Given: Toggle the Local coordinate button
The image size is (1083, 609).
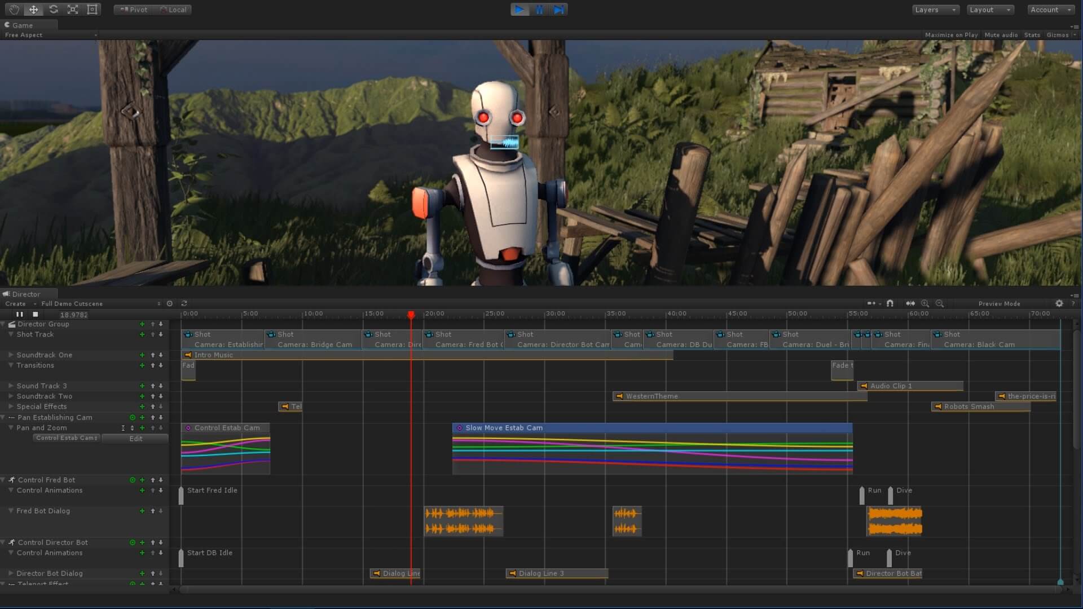Looking at the screenshot, I should point(174,10).
